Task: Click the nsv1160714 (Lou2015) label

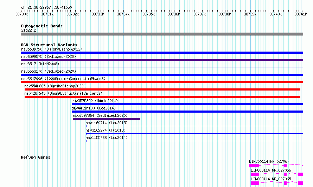Action: pyautogui.click(x=107, y=123)
